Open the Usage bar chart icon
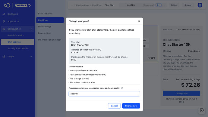Screen dimensions: 208x117 click(x=4, y=56)
